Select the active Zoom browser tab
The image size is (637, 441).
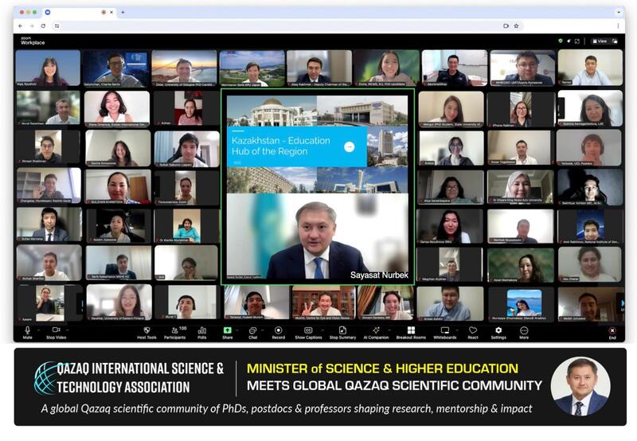(76, 13)
